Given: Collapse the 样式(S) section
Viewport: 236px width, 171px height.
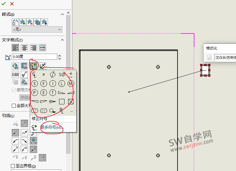Looking at the screenshot, I should click(62, 14).
